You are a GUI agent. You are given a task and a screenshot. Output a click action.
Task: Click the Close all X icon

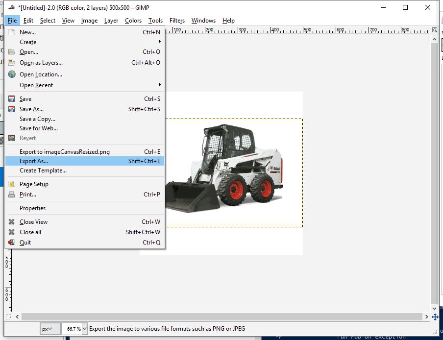pyautogui.click(x=12, y=232)
